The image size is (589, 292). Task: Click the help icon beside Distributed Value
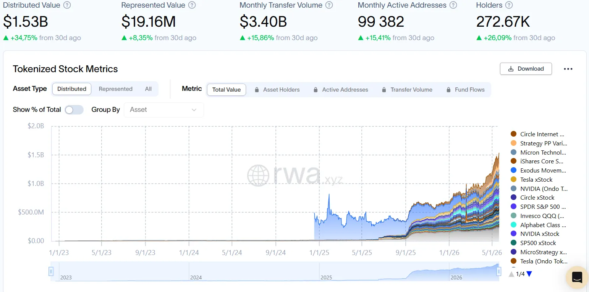pos(67,5)
